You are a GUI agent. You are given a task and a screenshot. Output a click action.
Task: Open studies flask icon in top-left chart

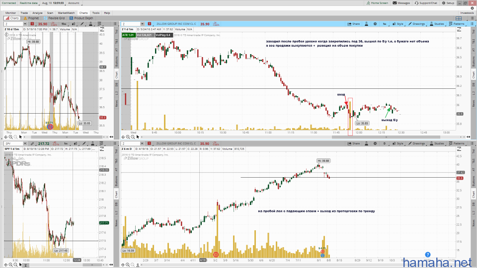click(90, 24)
